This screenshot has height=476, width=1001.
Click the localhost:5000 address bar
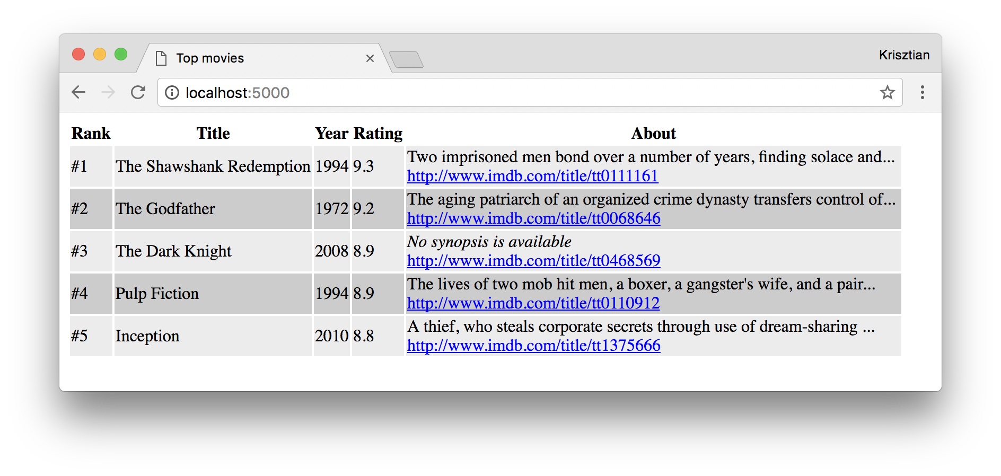tap(530, 92)
